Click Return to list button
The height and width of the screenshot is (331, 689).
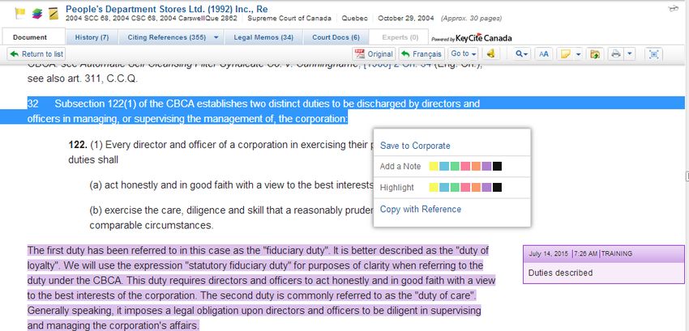pos(36,54)
